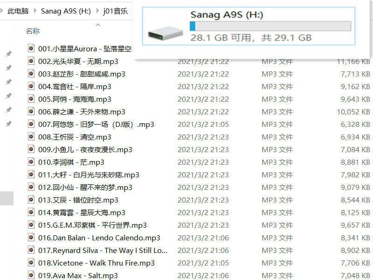Select the icon next to 010.李润祺 - 茫.mp3
373x280 pixels.
tap(31, 162)
